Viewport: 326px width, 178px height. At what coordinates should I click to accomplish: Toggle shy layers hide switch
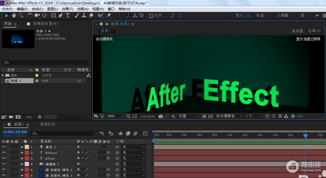121,133
